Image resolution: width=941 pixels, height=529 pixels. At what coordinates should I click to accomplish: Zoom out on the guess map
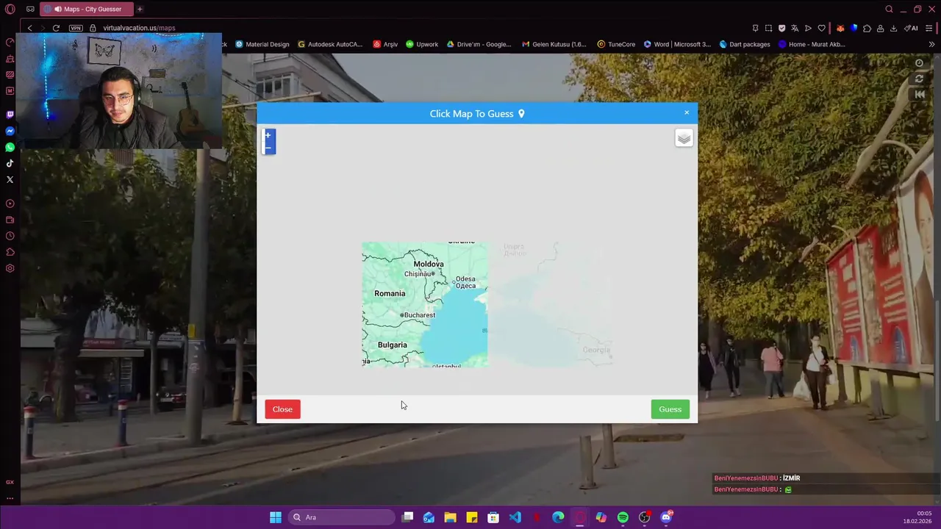[268, 148]
